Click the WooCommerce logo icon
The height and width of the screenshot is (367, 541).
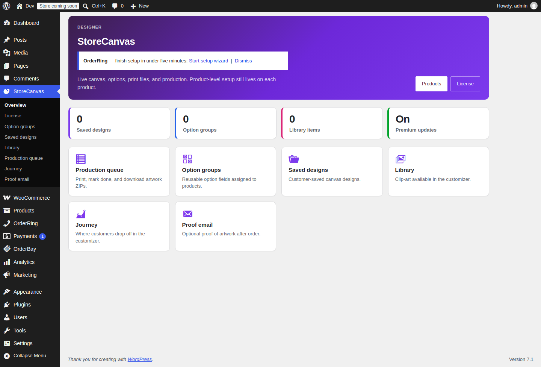7,198
